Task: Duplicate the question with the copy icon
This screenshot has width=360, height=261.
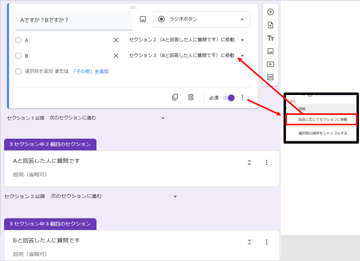Action: click(x=175, y=97)
